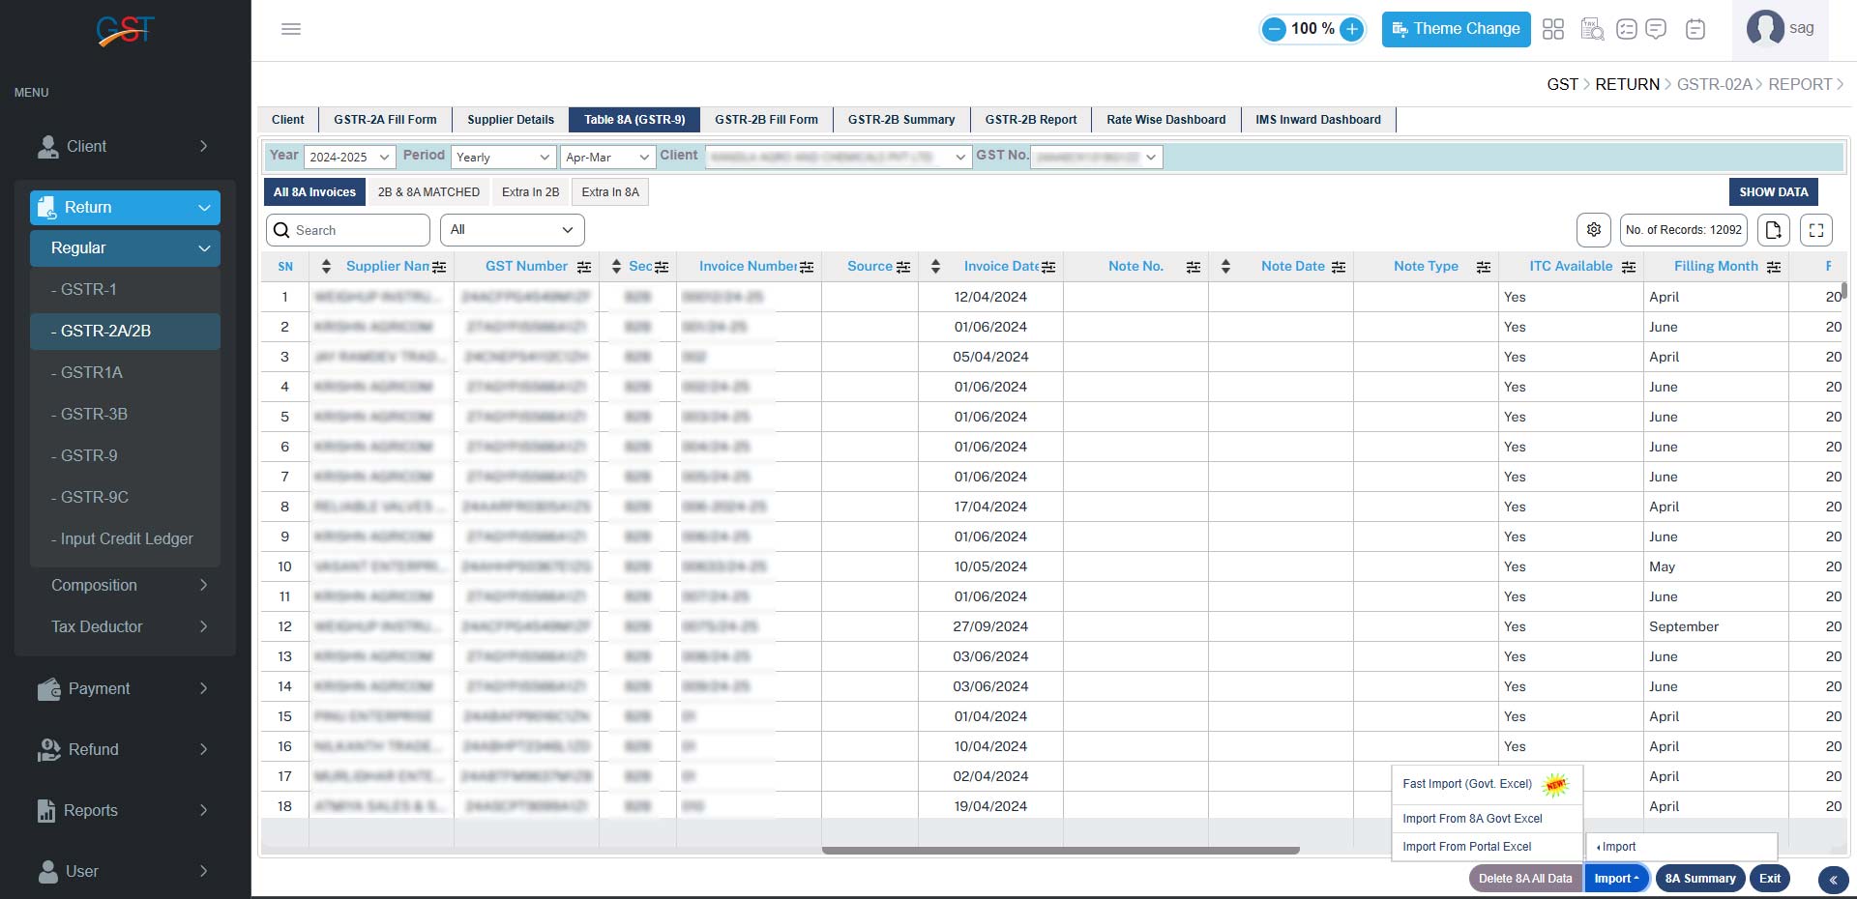Switch to the GSTR-2B Summary tab
Screen dimensions: 1857x899
[900, 120]
